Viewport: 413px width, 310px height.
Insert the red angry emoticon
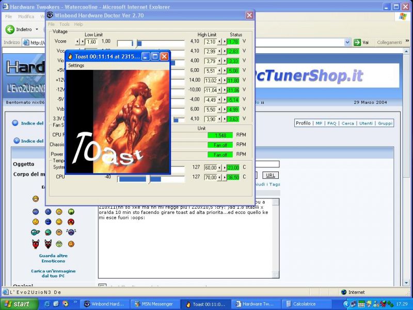click(71, 222)
